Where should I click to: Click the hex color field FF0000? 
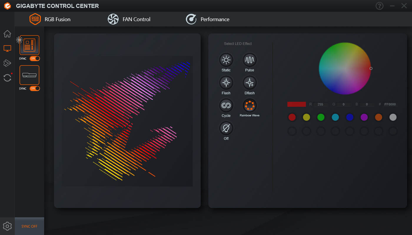pyautogui.click(x=390, y=104)
